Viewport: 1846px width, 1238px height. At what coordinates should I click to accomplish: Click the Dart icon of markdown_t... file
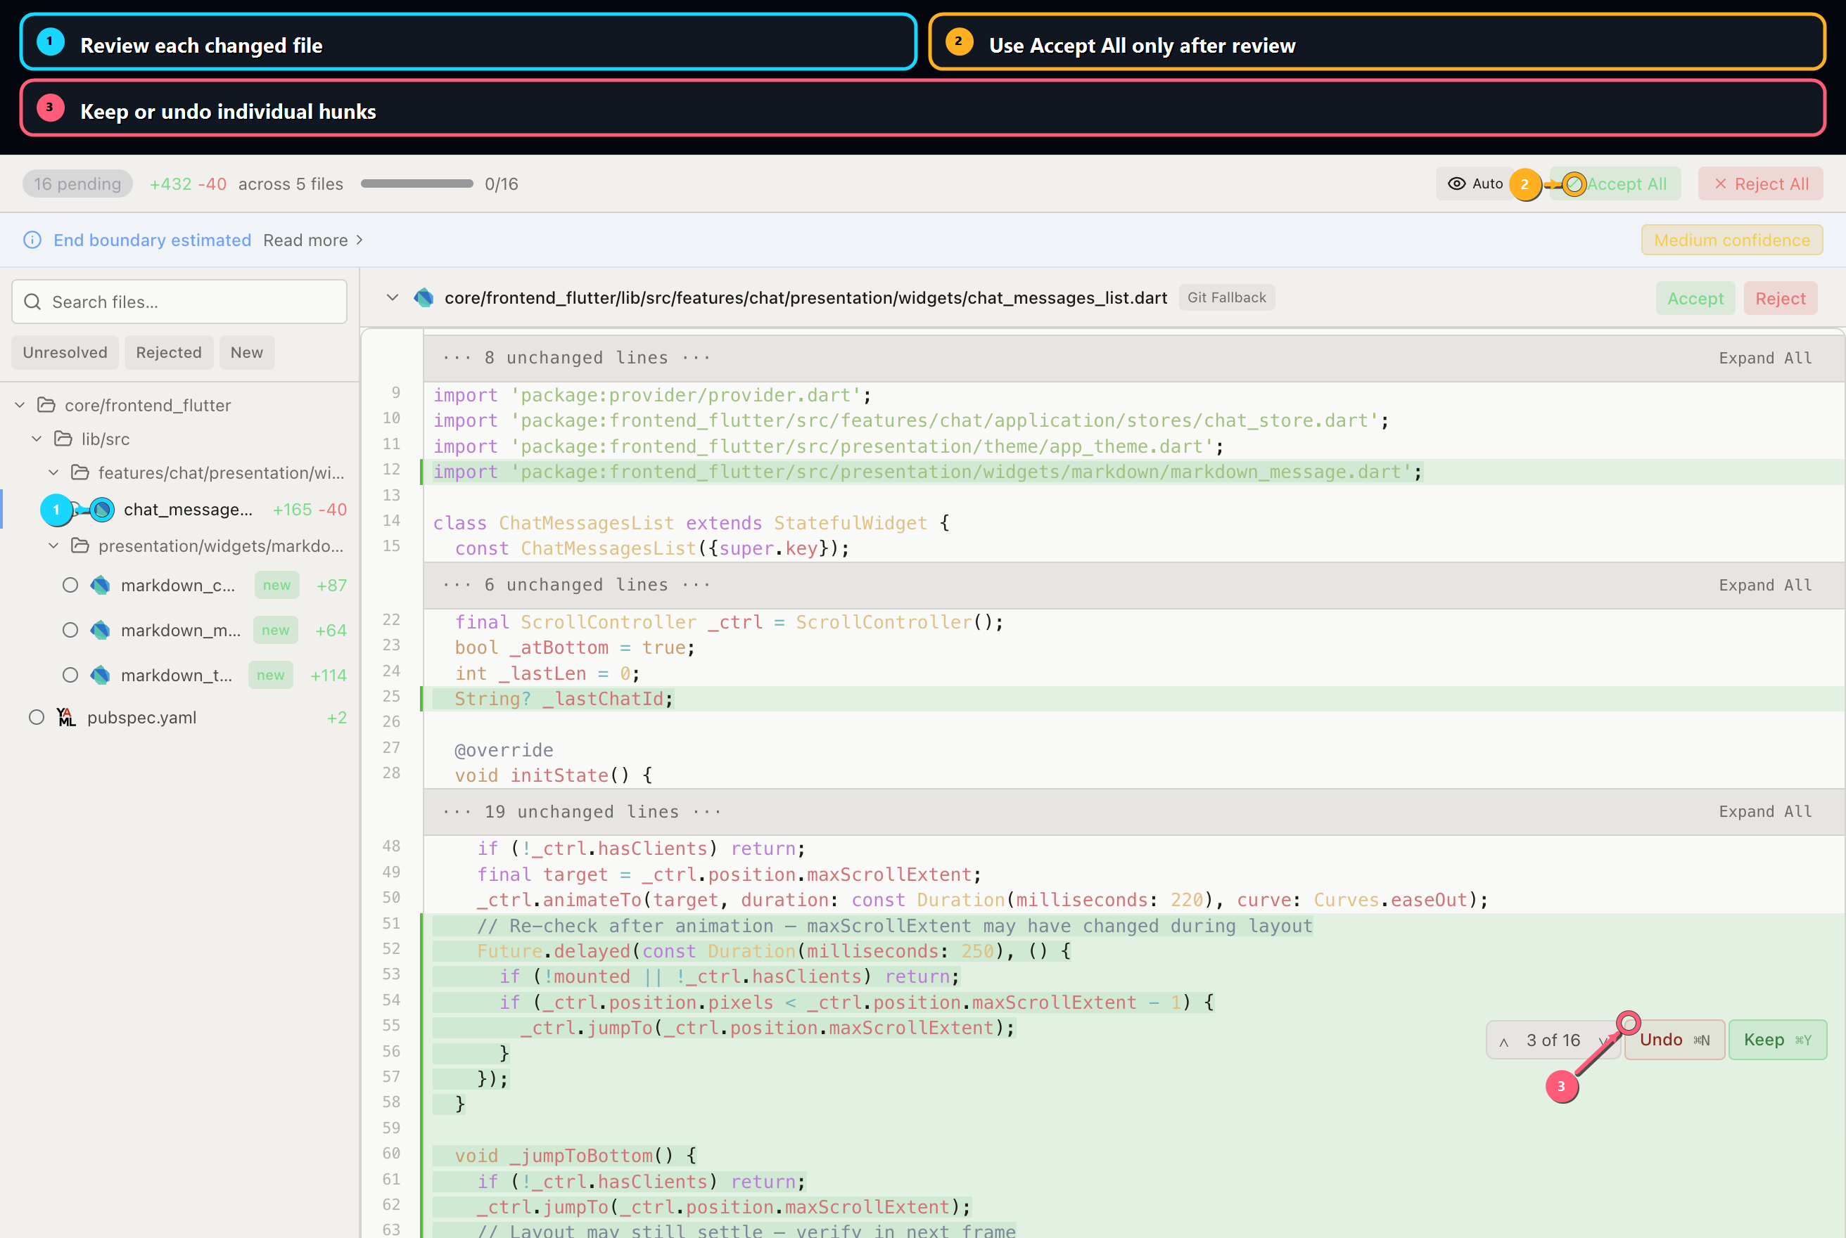tap(101, 675)
